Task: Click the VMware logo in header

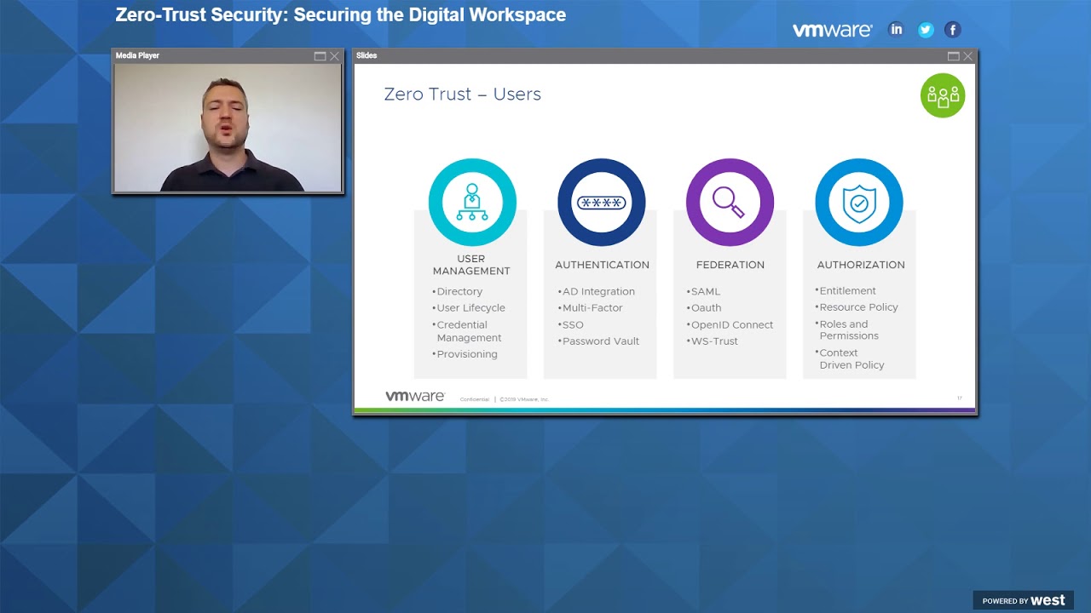Action: [x=832, y=31]
